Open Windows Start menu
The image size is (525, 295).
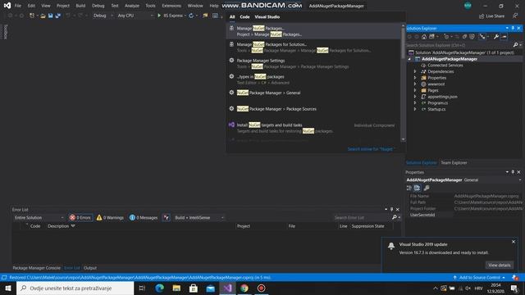[x=8, y=288]
